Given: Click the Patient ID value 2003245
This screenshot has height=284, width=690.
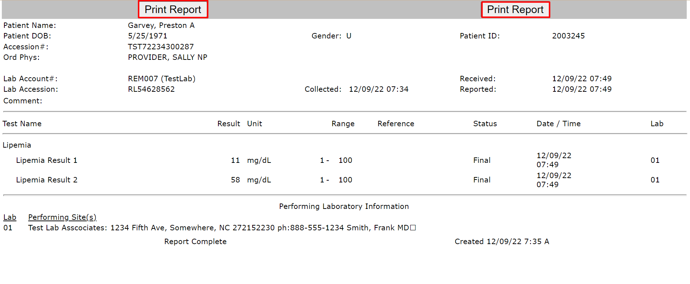Looking at the screenshot, I should point(568,36).
